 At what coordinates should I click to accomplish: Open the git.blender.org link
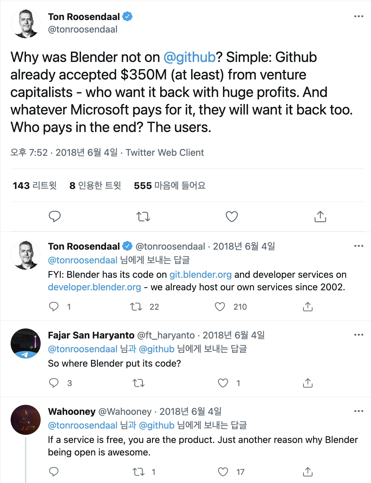click(201, 275)
